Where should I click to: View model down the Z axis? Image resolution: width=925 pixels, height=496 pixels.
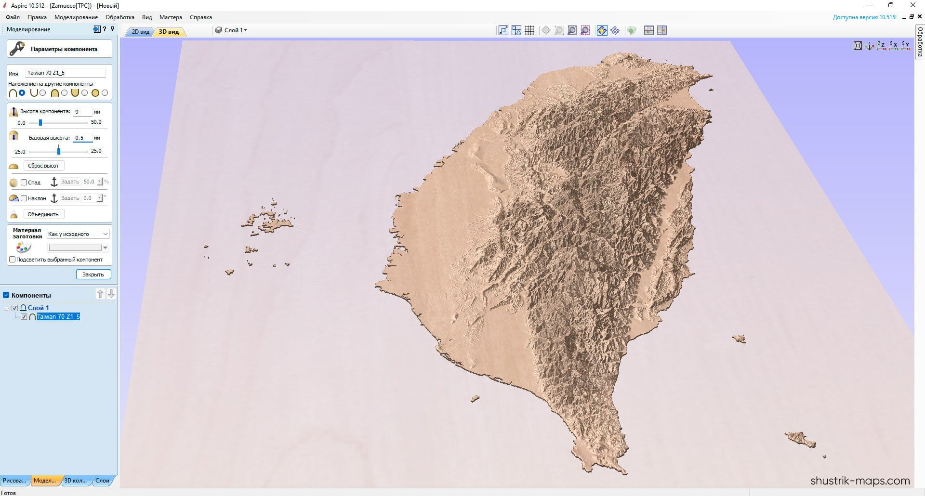(881, 46)
